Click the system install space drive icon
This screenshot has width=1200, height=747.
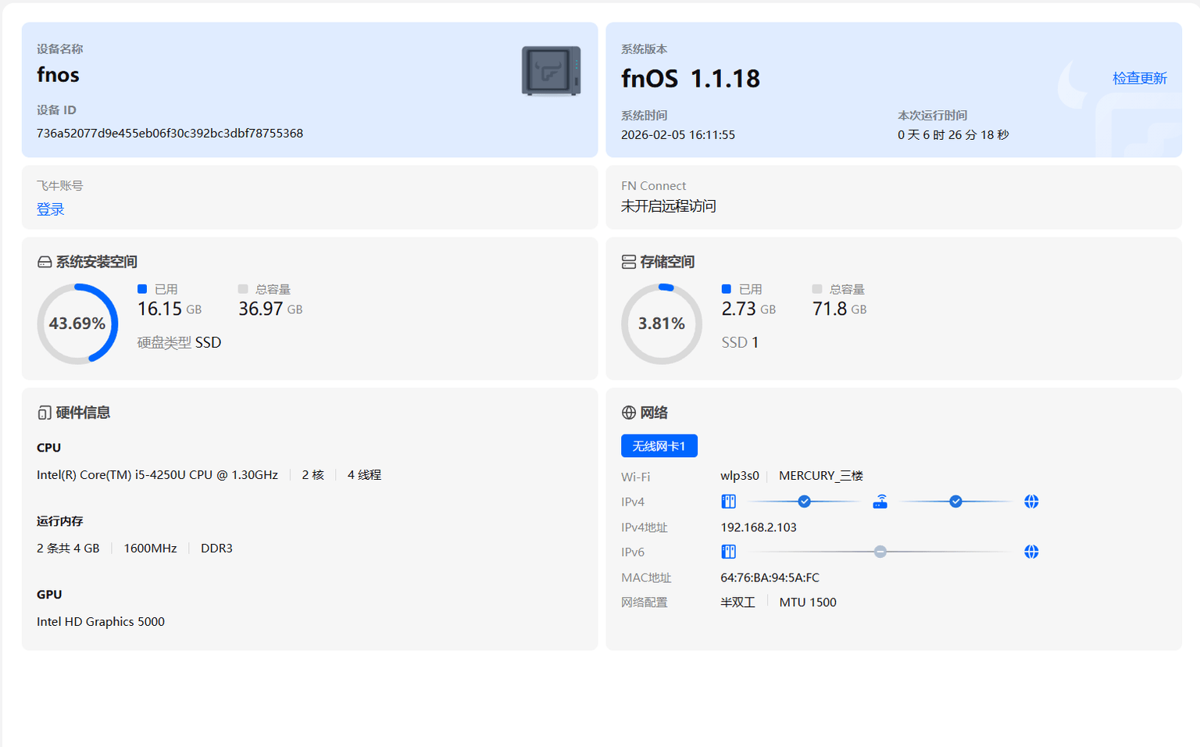pyautogui.click(x=45, y=263)
